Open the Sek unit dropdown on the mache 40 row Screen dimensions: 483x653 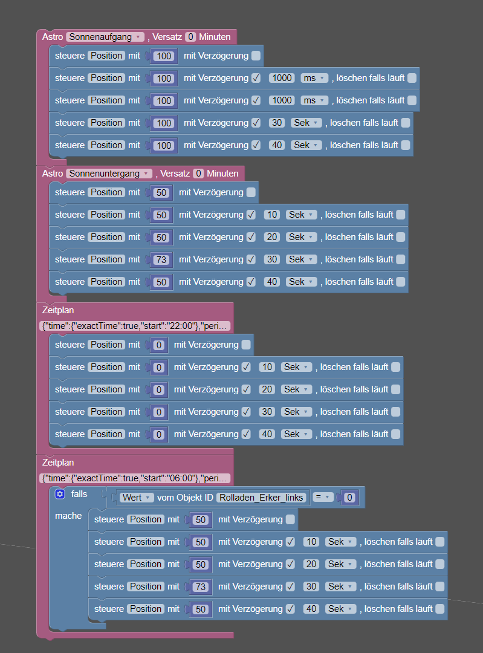coord(340,609)
